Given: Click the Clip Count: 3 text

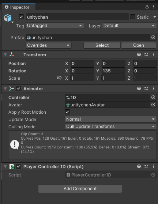Looking at the screenshot, I should click(x=32, y=134).
